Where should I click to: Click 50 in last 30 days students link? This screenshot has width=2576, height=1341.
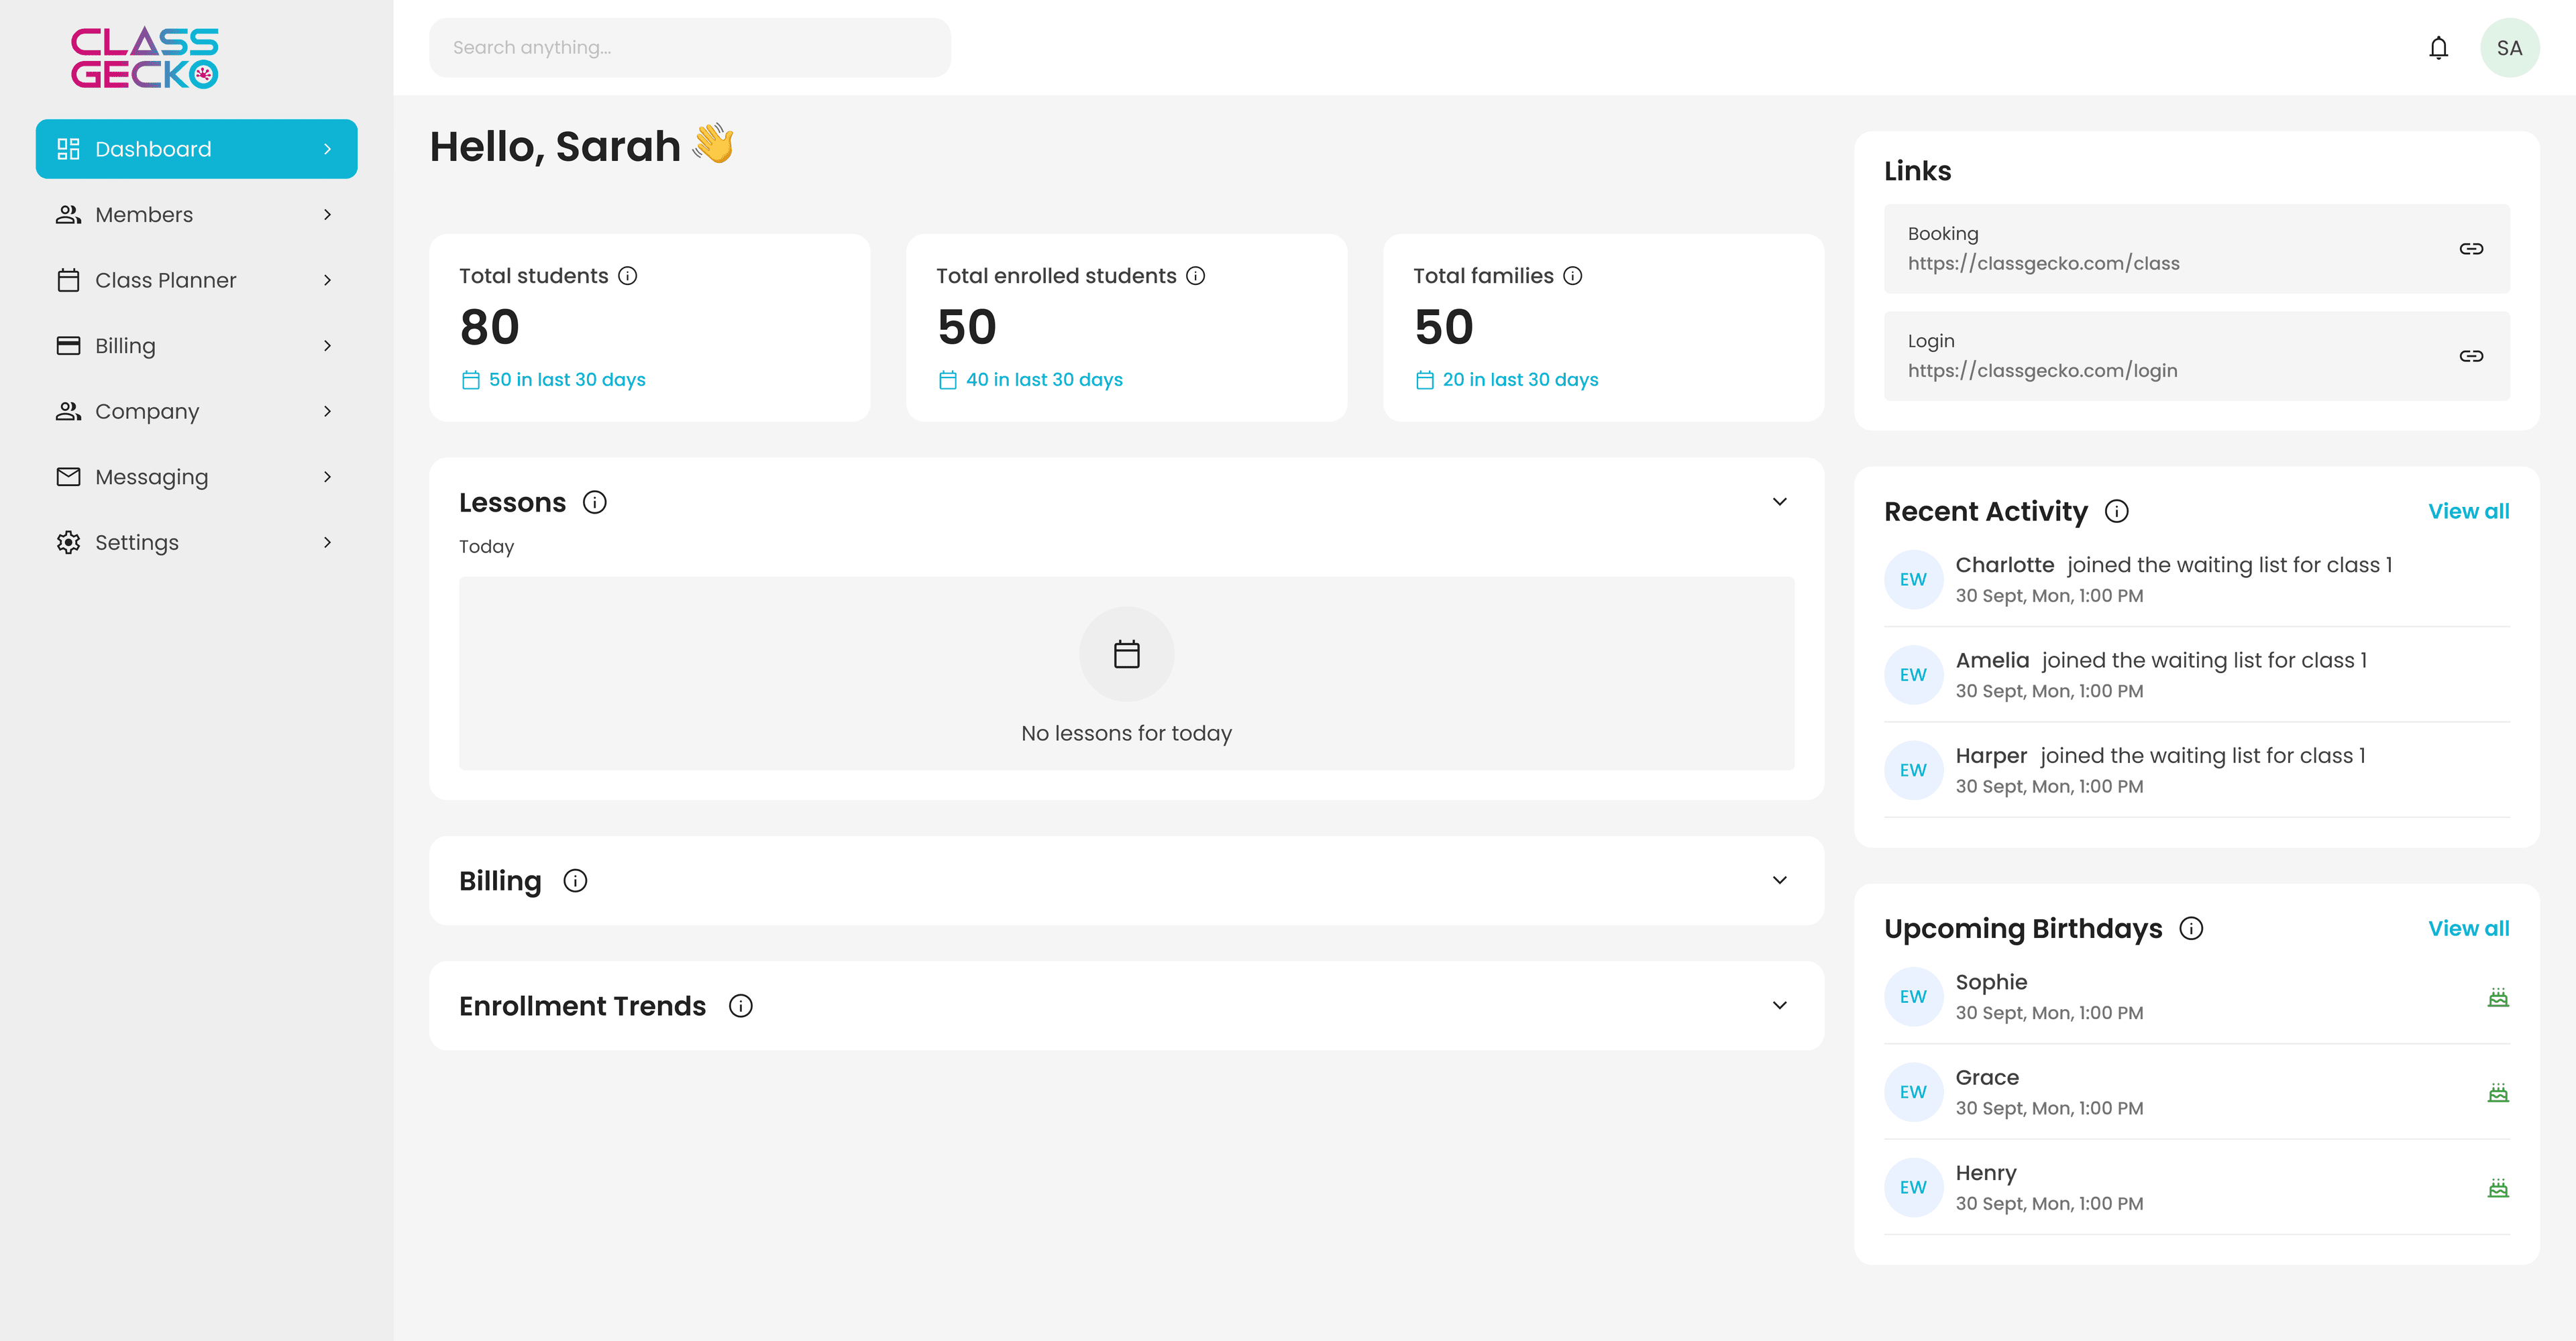pos(567,380)
